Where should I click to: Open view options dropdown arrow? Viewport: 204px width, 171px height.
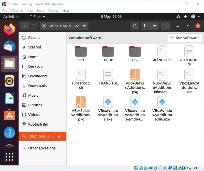point(155,26)
